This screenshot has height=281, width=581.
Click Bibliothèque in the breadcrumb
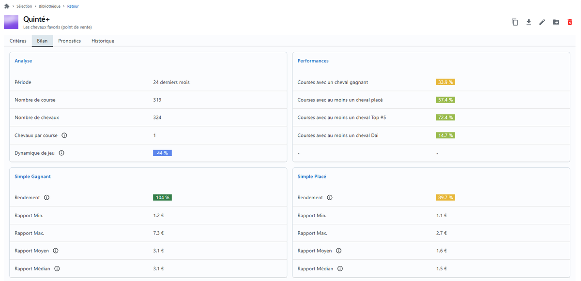50,6
